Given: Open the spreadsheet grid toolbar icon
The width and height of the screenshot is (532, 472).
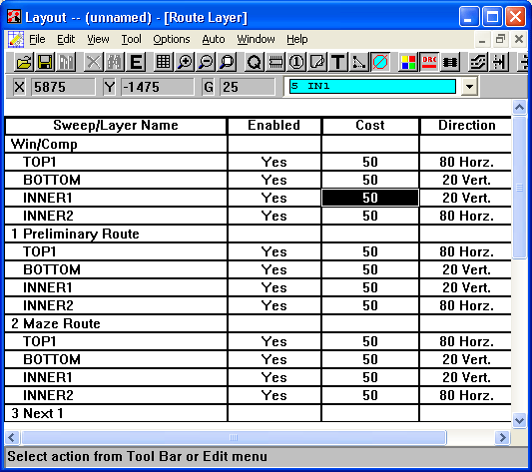Looking at the screenshot, I should pos(164,63).
